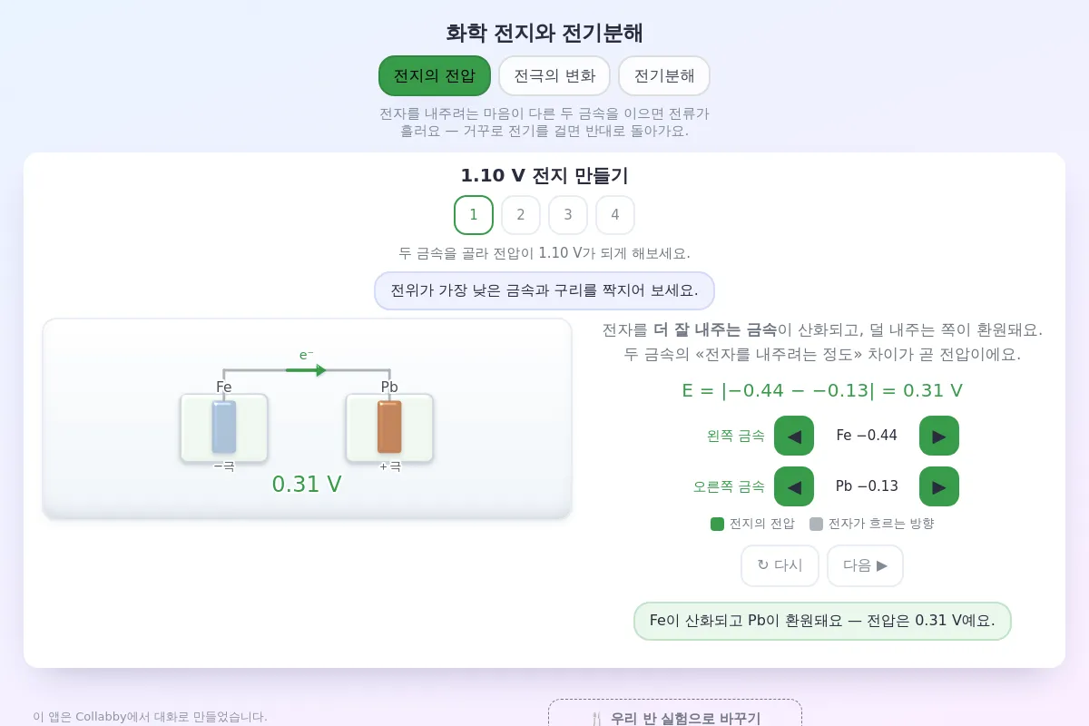Viewport: 1089px width, 726px height.
Task: Click 우리 반 실험으로 바꾸기 button
Action: pyautogui.click(x=675, y=713)
